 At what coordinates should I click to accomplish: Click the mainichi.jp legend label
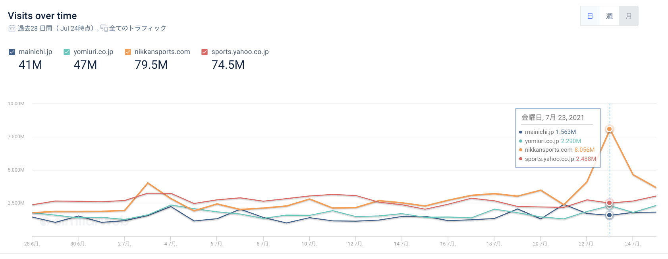point(35,52)
